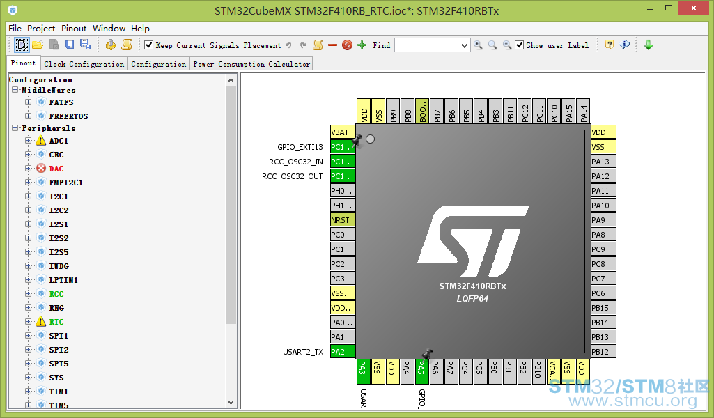Image resolution: width=714 pixels, height=418 pixels.
Task: Click the cube icon next to CRC
Action: tap(41, 155)
